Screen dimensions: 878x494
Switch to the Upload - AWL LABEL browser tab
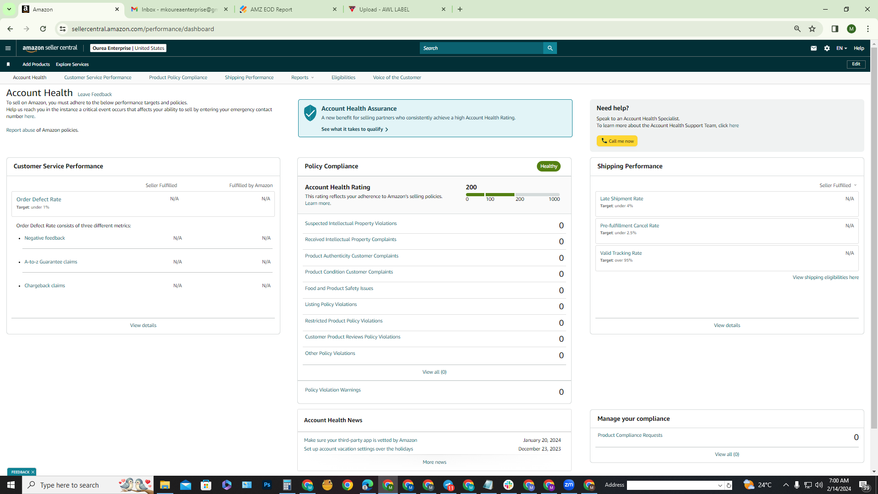pyautogui.click(x=397, y=9)
